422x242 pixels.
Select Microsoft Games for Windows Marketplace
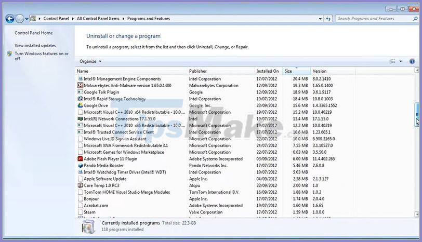point(215,152)
